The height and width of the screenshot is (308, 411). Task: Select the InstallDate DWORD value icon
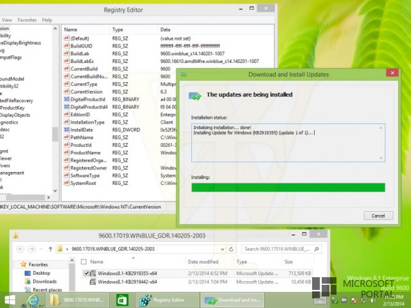[x=67, y=130]
